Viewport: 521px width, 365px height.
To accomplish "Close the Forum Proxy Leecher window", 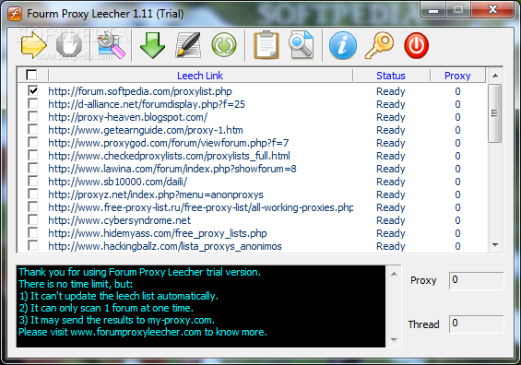I will 492,9.
